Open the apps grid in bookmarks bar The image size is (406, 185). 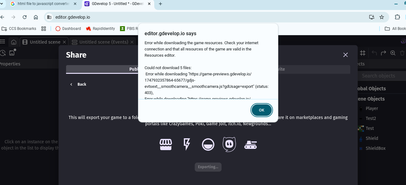tap(44, 29)
